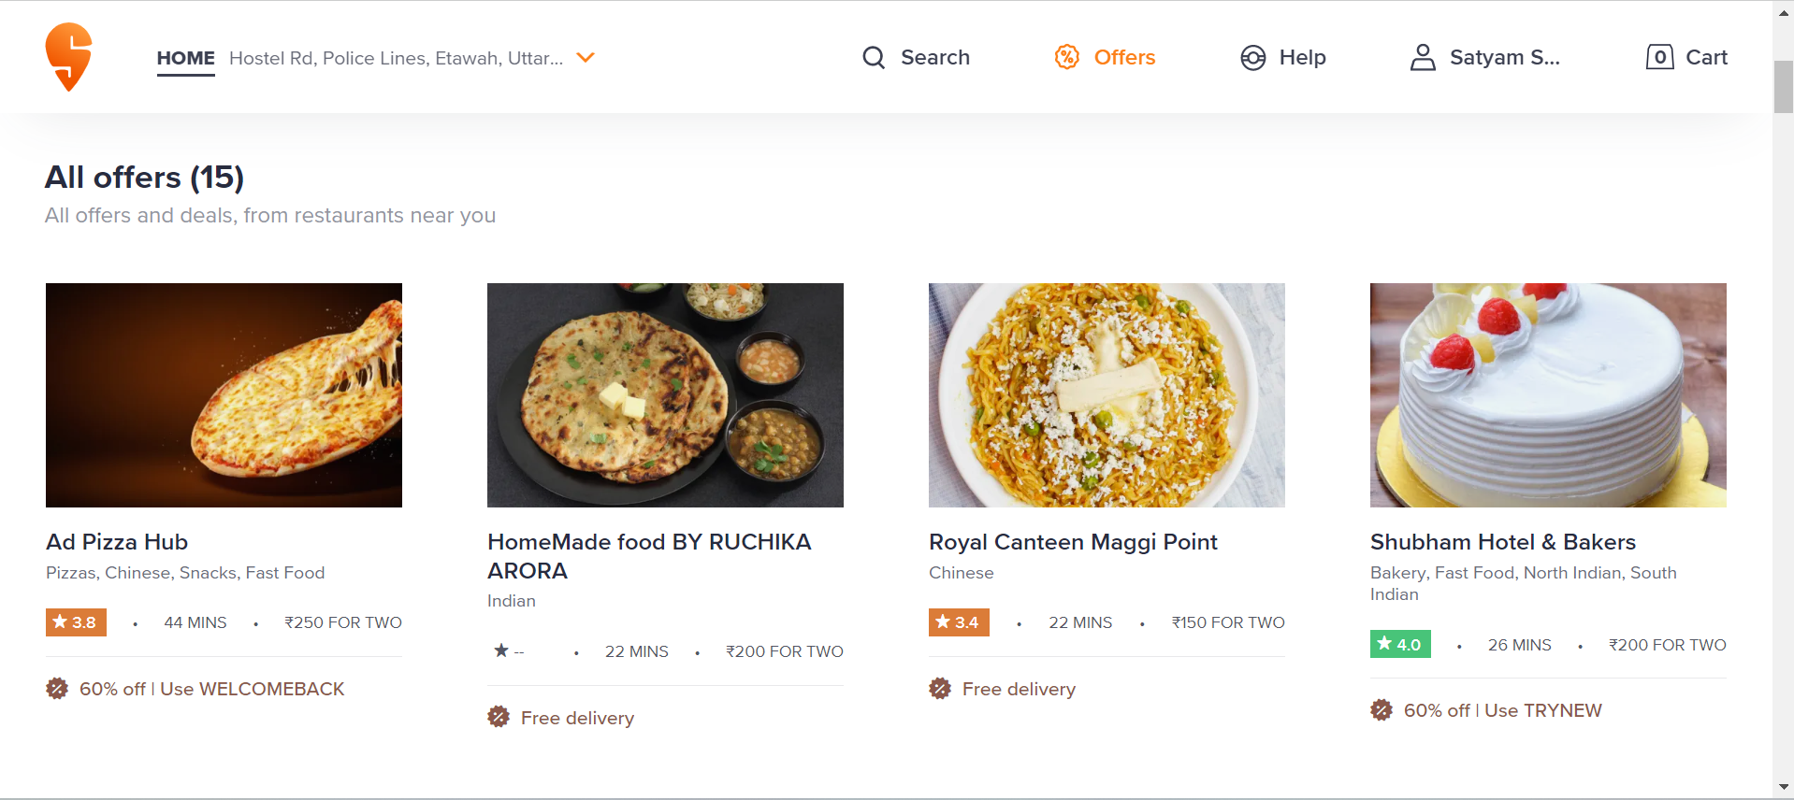The image size is (1794, 800).
Task: Select the Royal Canteen Maggi Point noodle image
Action: click(1107, 395)
